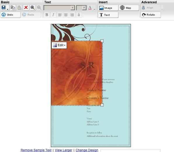Select the Venue text line
The height and width of the screenshot is (152, 174).
click(89, 119)
